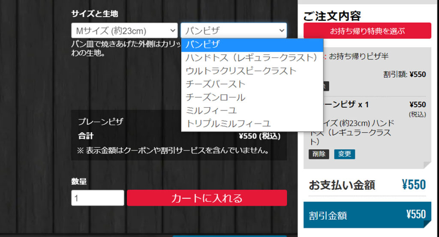Click the サイズと生地 section label
The height and width of the screenshot is (237, 439).
(x=94, y=14)
